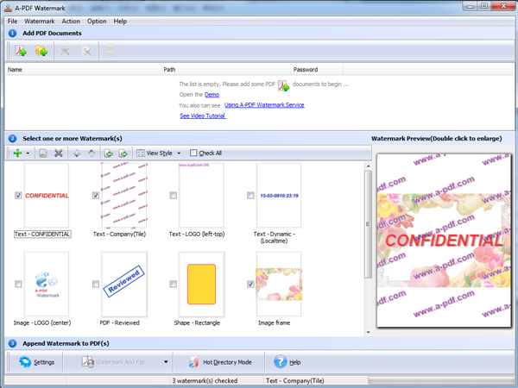Click 'Text - Company(Tile)' in the status bar

tap(295, 380)
